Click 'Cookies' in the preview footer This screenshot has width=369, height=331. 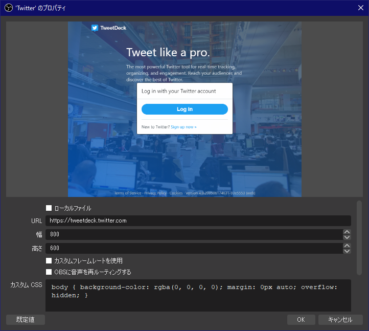176,193
